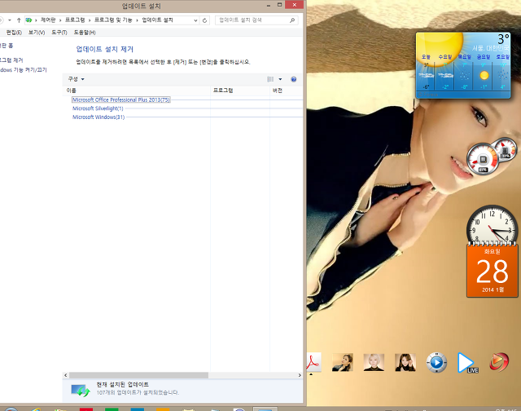Click 프로그램 및 기능 breadcrumb

113,20
